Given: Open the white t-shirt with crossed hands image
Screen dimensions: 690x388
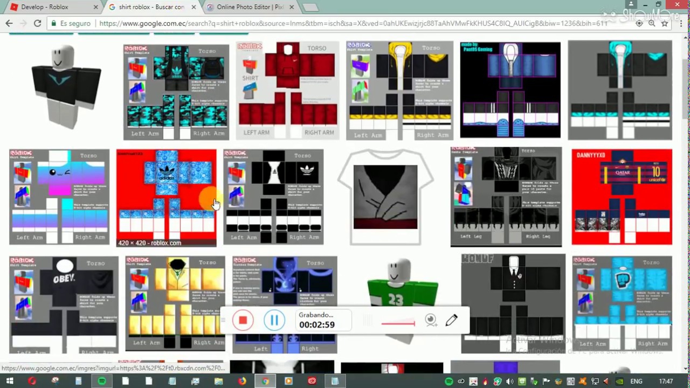Looking at the screenshot, I should point(385,197).
